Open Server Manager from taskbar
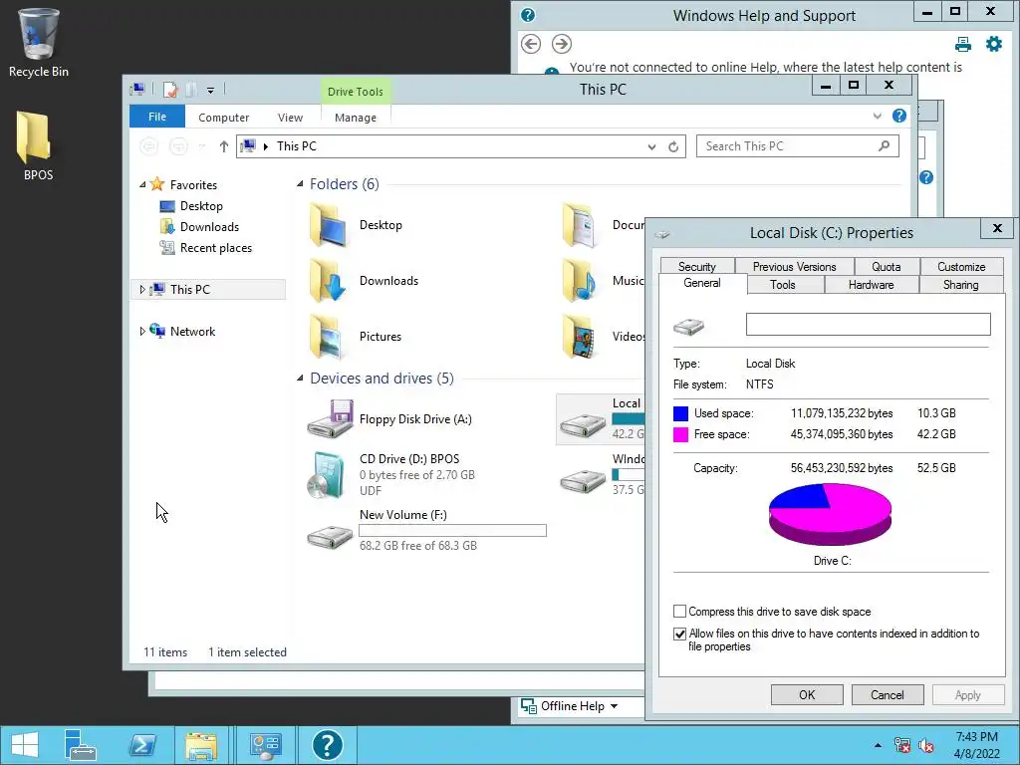1020x765 pixels. pyautogui.click(x=81, y=745)
